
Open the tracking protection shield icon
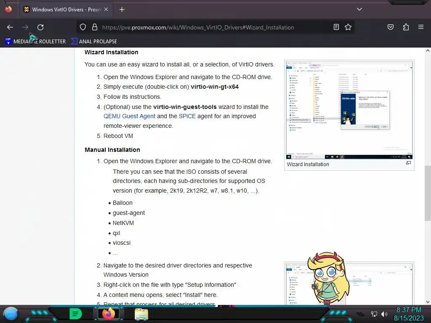(83, 27)
